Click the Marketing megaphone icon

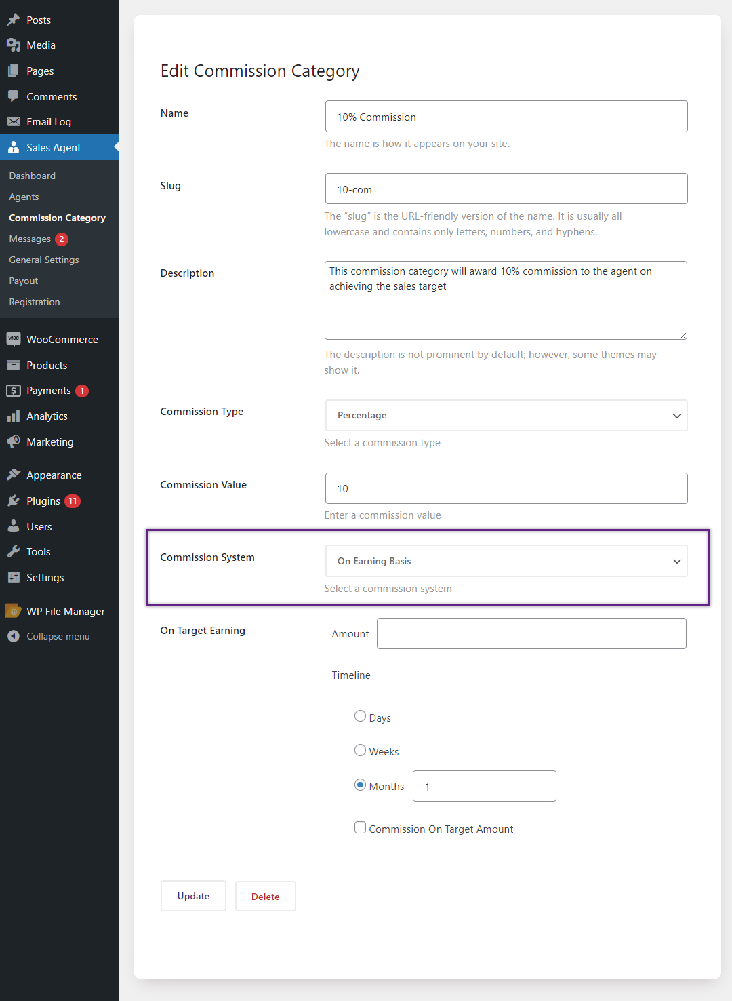coord(14,441)
